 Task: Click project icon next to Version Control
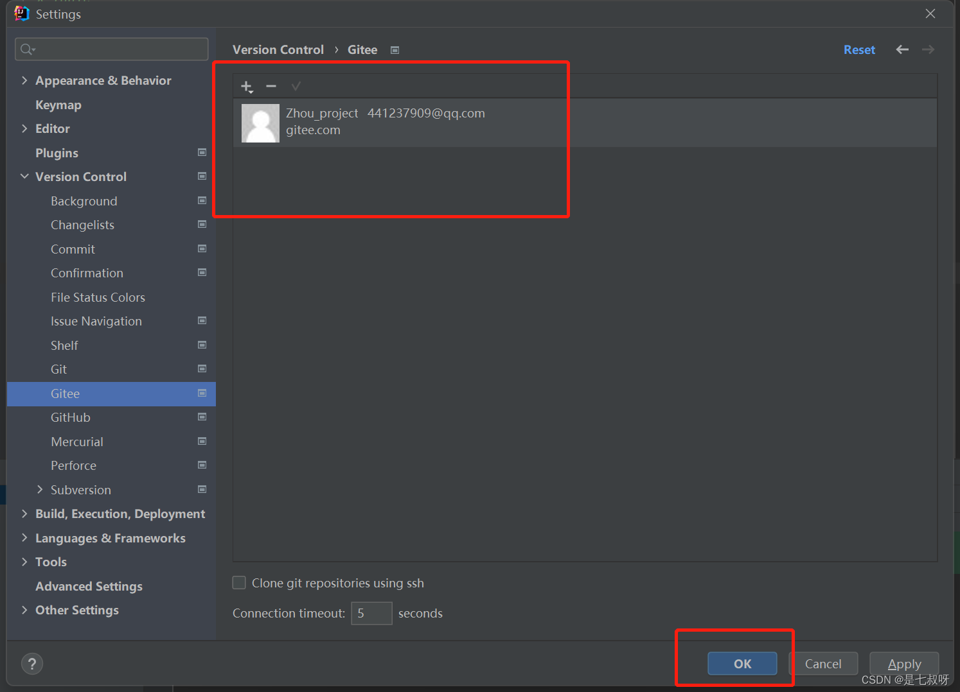[202, 176]
